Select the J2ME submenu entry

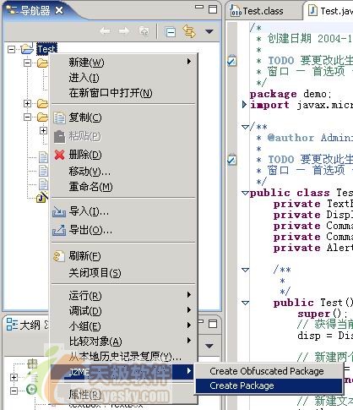(x=123, y=372)
